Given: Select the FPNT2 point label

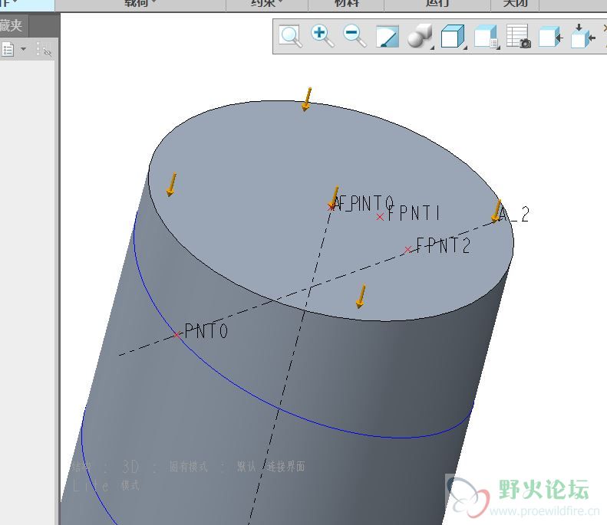Looking at the screenshot, I should coord(444,245).
